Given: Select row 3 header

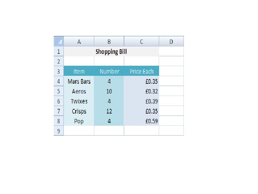Looking at the screenshot, I should [59, 71].
